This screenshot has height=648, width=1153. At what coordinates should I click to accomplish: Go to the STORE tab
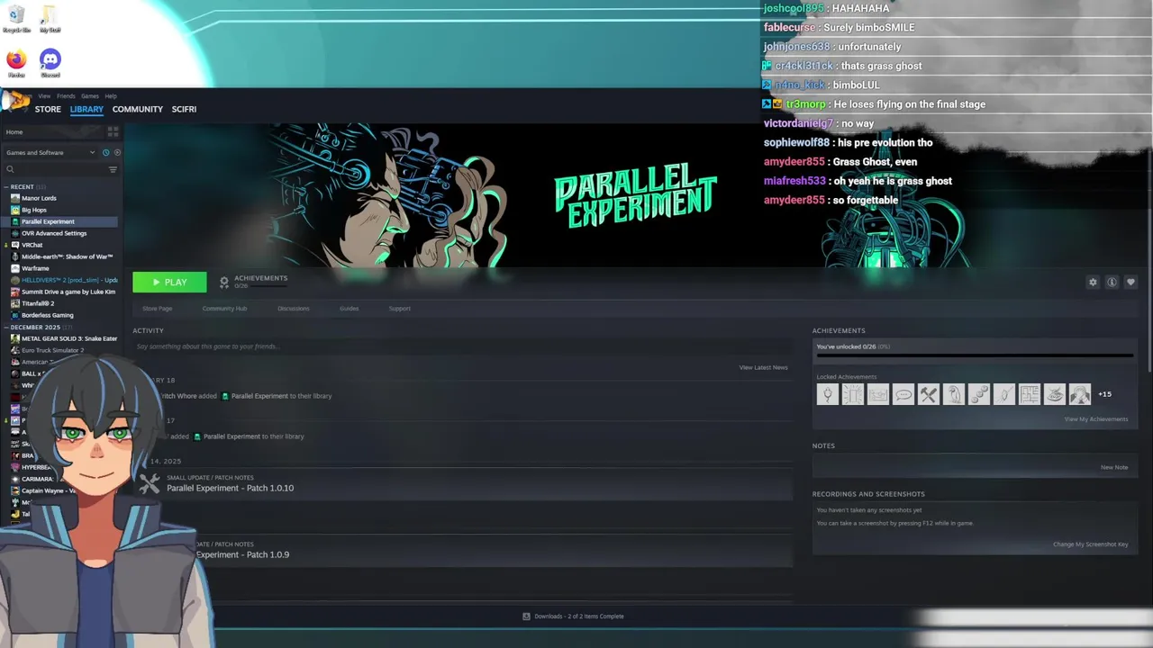pyautogui.click(x=48, y=109)
